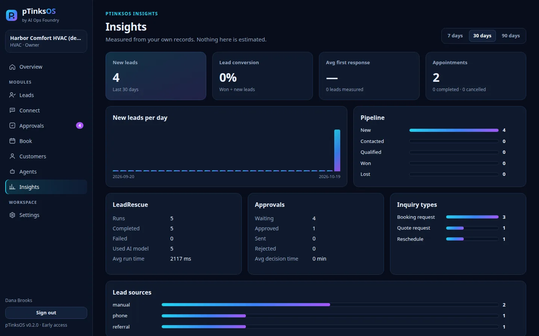Click the pTinksOS v0.2.0 version text
This screenshot has width=539, height=336.
[x=36, y=325]
